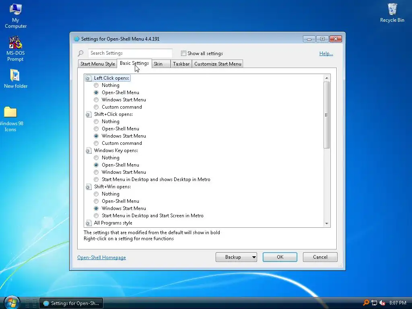Select the All Programs style setting label
The height and width of the screenshot is (309, 412).
tap(113, 223)
